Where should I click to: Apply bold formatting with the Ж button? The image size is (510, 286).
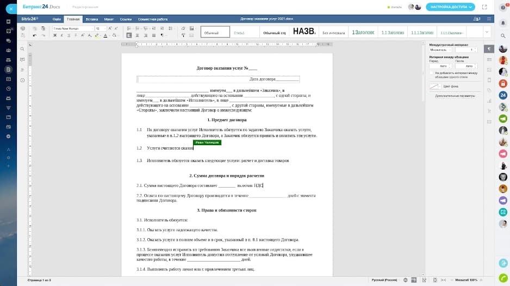pyautogui.click(x=55, y=35)
